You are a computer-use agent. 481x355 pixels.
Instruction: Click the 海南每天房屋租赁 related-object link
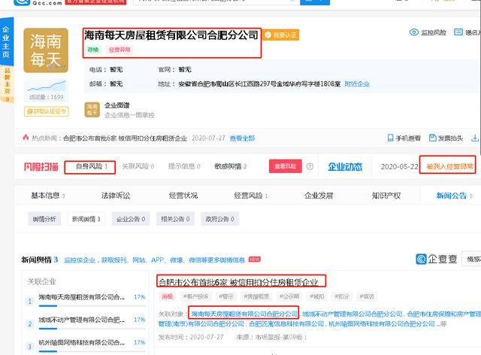(x=244, y=314)
